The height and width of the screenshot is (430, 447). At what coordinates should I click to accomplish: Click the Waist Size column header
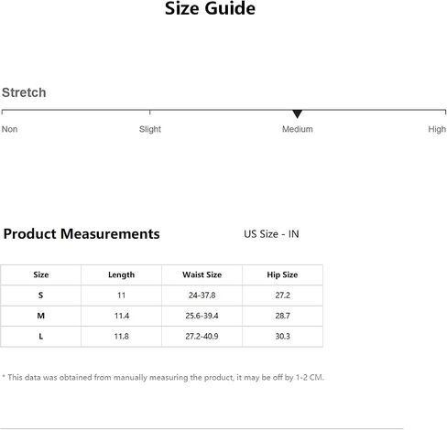click(202, 274)
